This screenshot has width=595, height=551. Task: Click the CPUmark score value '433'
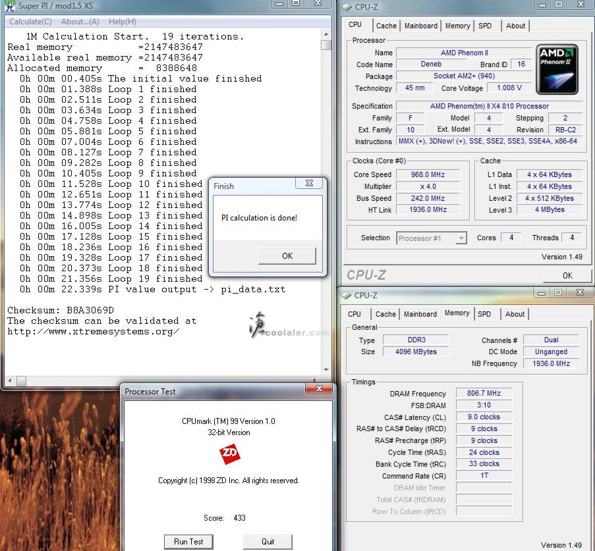click(x=239, y=518)
